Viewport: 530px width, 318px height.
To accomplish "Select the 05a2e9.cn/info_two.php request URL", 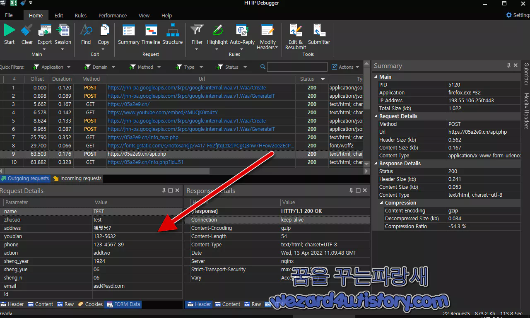I will (143, 137).
